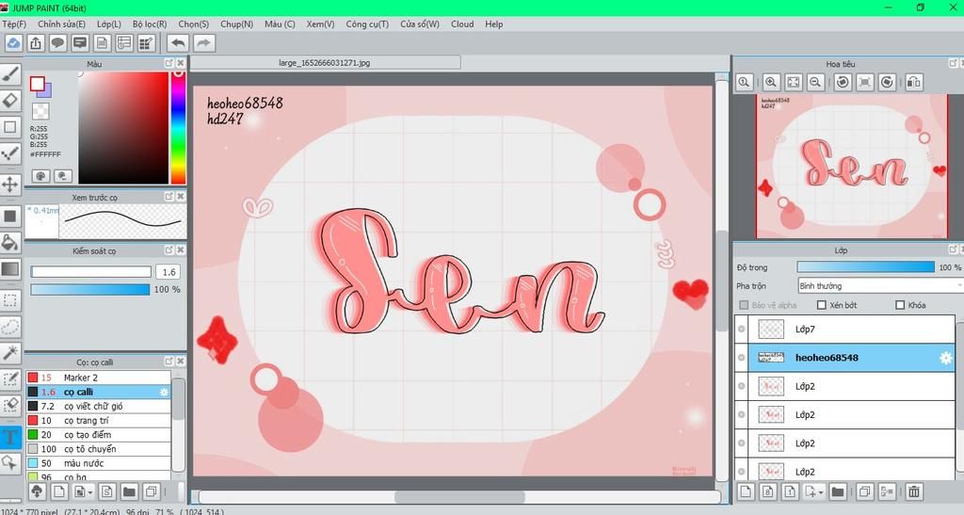Open the Công cụ(T) menu
Screen dimensions: 964x515
[x=367, y=24]
